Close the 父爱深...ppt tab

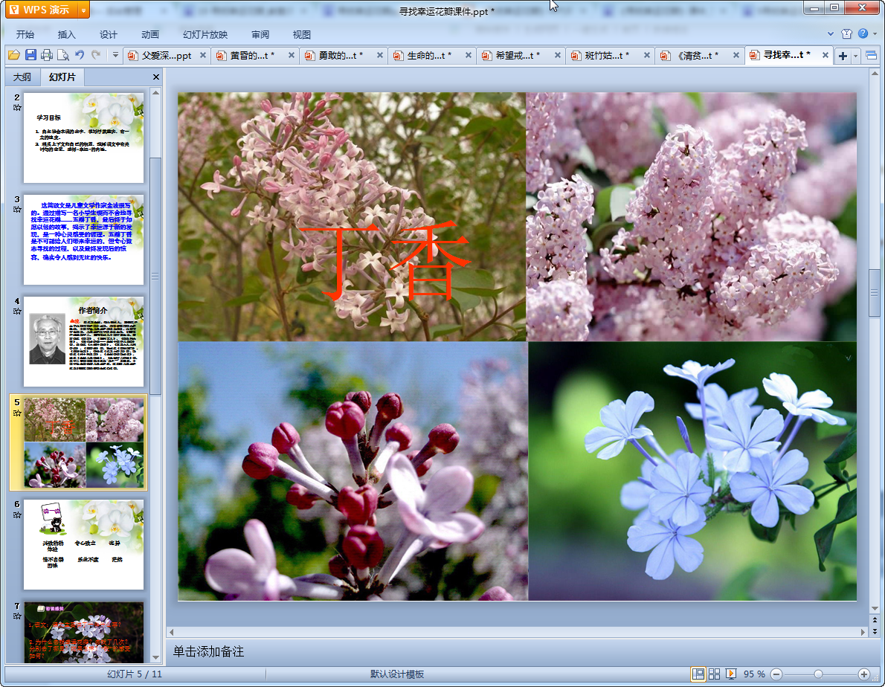(202, 55)
